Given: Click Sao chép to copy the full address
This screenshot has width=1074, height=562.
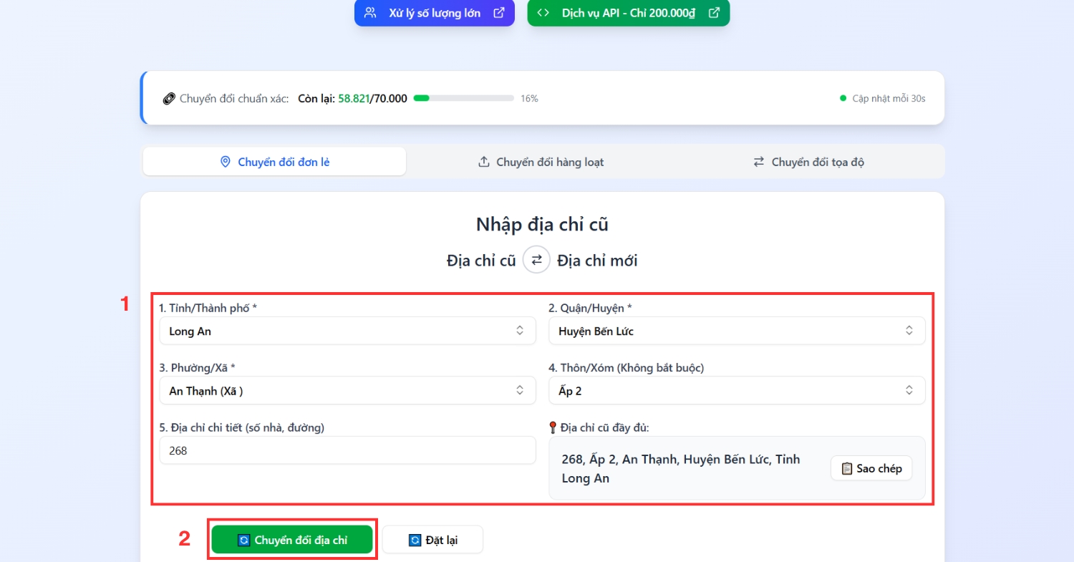Looking at the screenshot, I should 871,468.
